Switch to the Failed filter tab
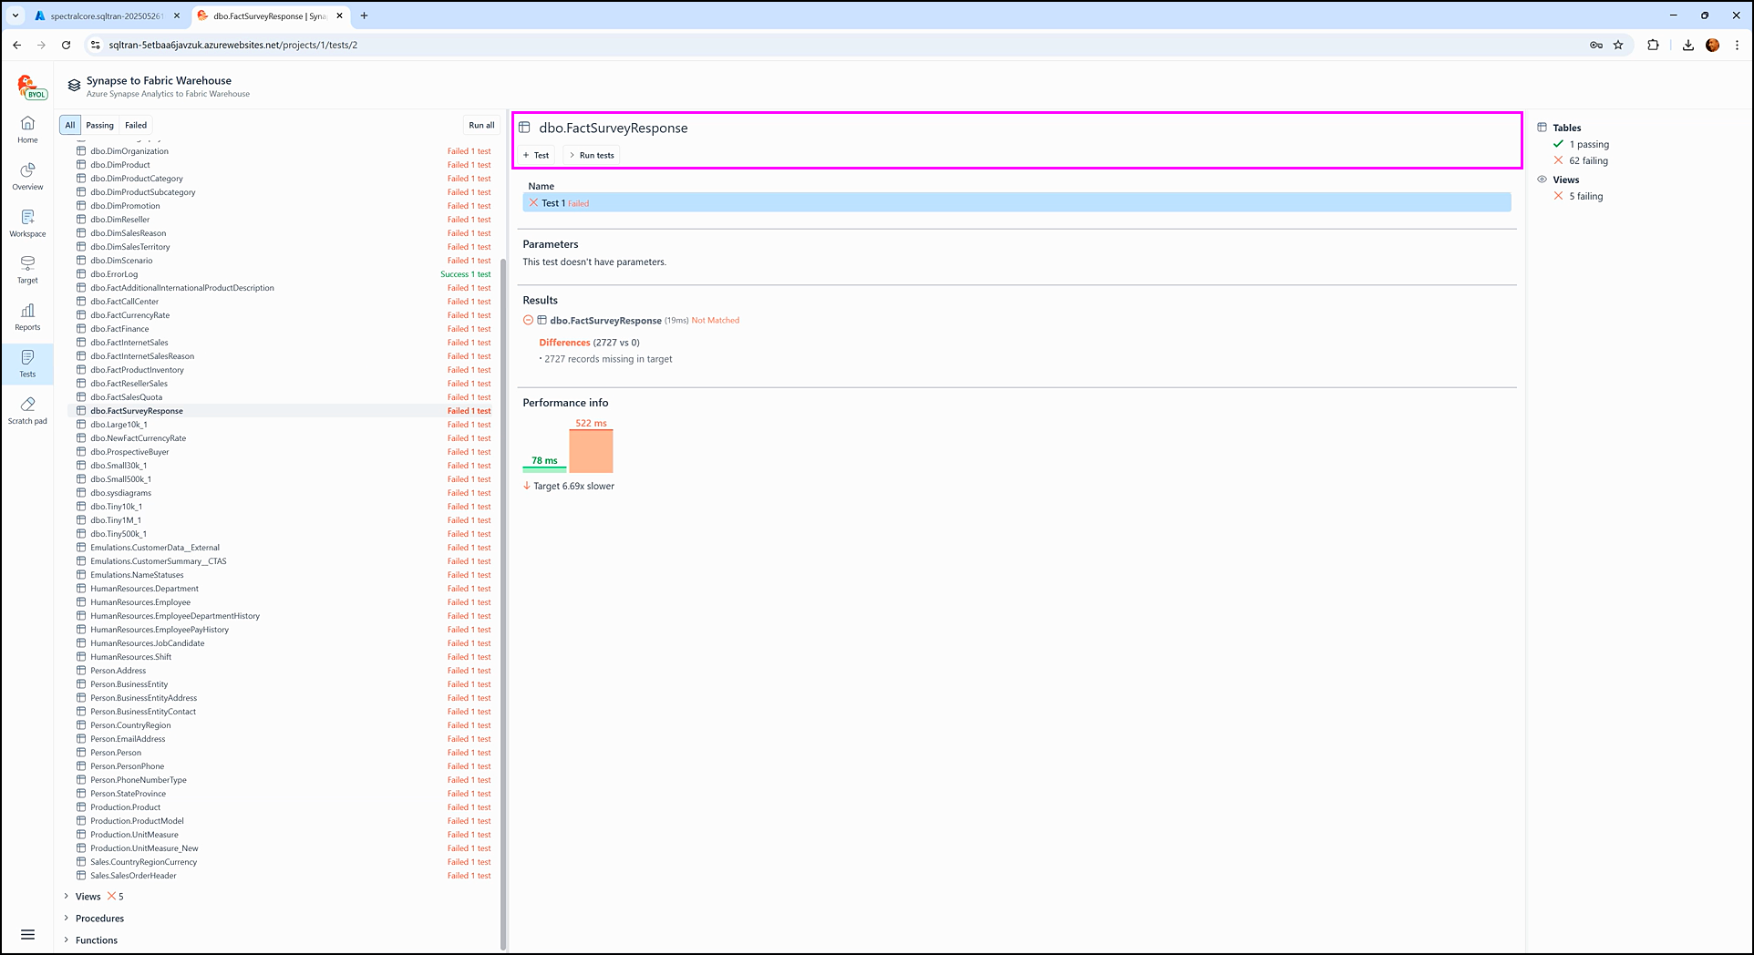The height and width of the screenshot is (955, 1754). point(136,126)
